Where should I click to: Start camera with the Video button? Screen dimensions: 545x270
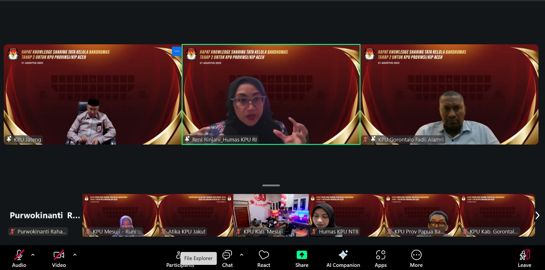pyautogui.click(x=59, y=258)
